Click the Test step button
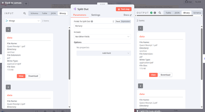205x112 pixels. [124, 9]
